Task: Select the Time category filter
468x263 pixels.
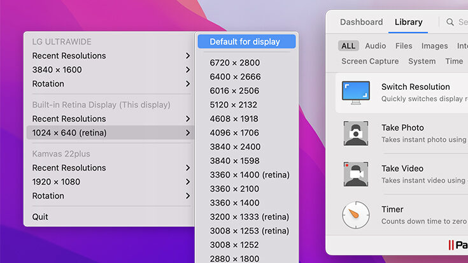Action: click(x=454, y=61)
